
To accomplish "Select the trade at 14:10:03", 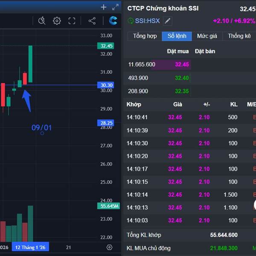I will (x=189, y=221).
